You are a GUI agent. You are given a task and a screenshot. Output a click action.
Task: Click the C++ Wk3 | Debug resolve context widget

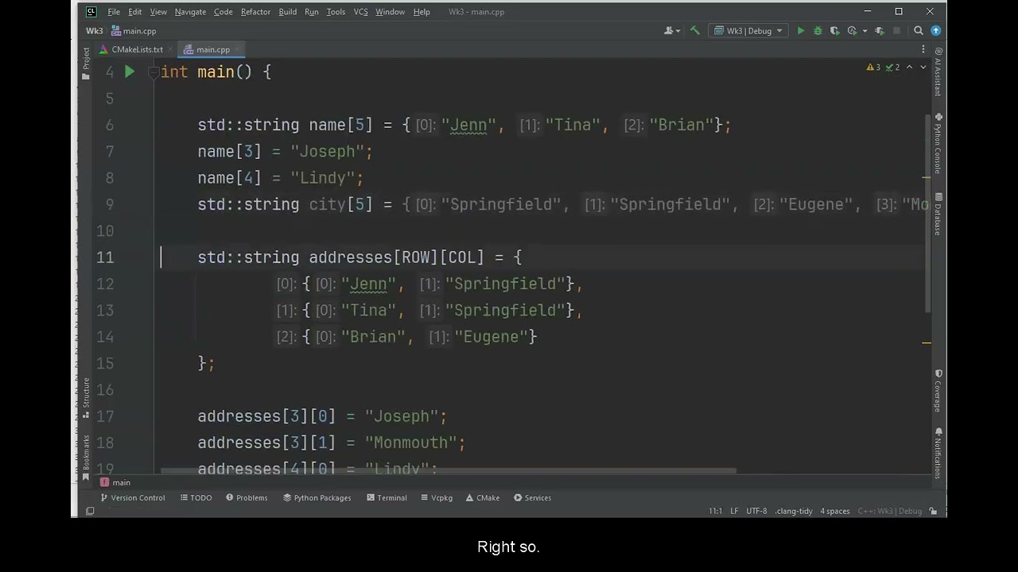tap(890, 512)
